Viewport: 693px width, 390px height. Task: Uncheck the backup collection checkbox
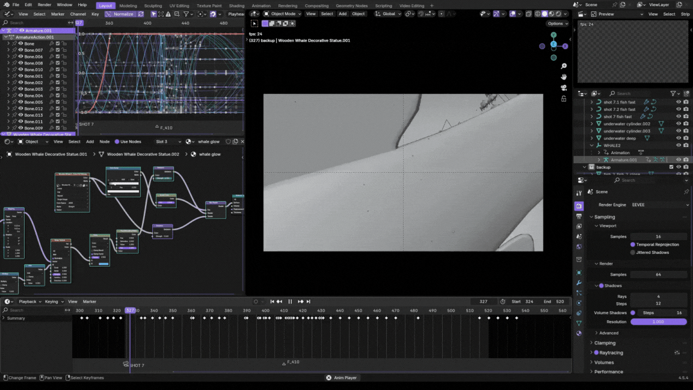click(671, 167)
